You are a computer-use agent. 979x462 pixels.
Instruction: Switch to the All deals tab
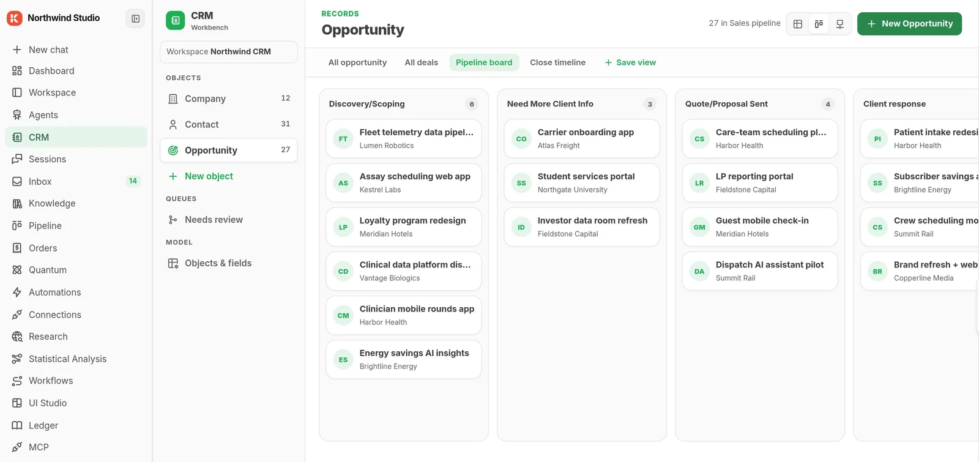pyautogui.click(x=422, y=62)
